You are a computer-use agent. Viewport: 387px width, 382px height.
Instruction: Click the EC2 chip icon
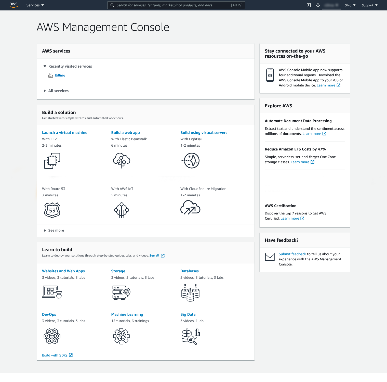52,161
